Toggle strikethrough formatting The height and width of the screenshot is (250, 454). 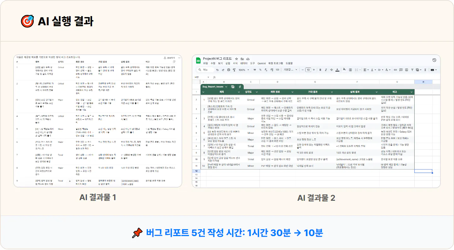[x=331, y=70]
